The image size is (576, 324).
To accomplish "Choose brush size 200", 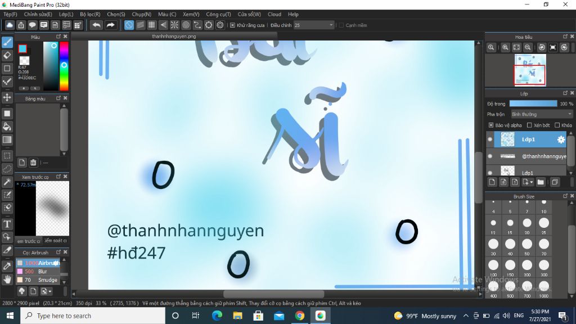I will coord(527,267).
